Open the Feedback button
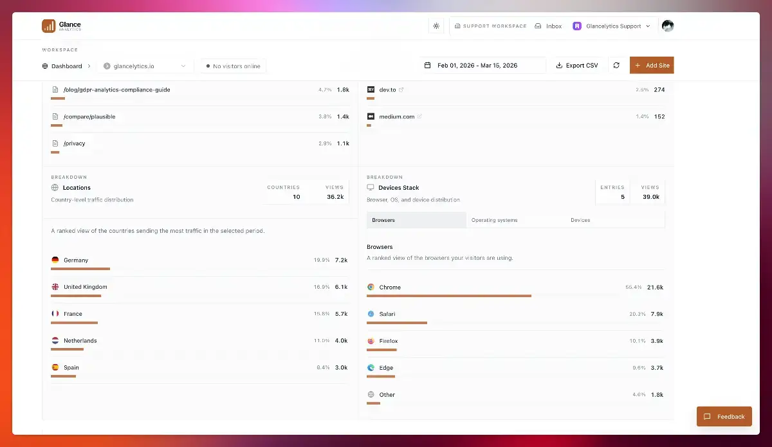Screen dimensions: 772x447 pos(724,417)
